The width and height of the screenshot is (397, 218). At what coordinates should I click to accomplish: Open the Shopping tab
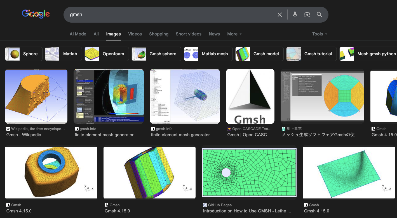click(x=159, y=34)
